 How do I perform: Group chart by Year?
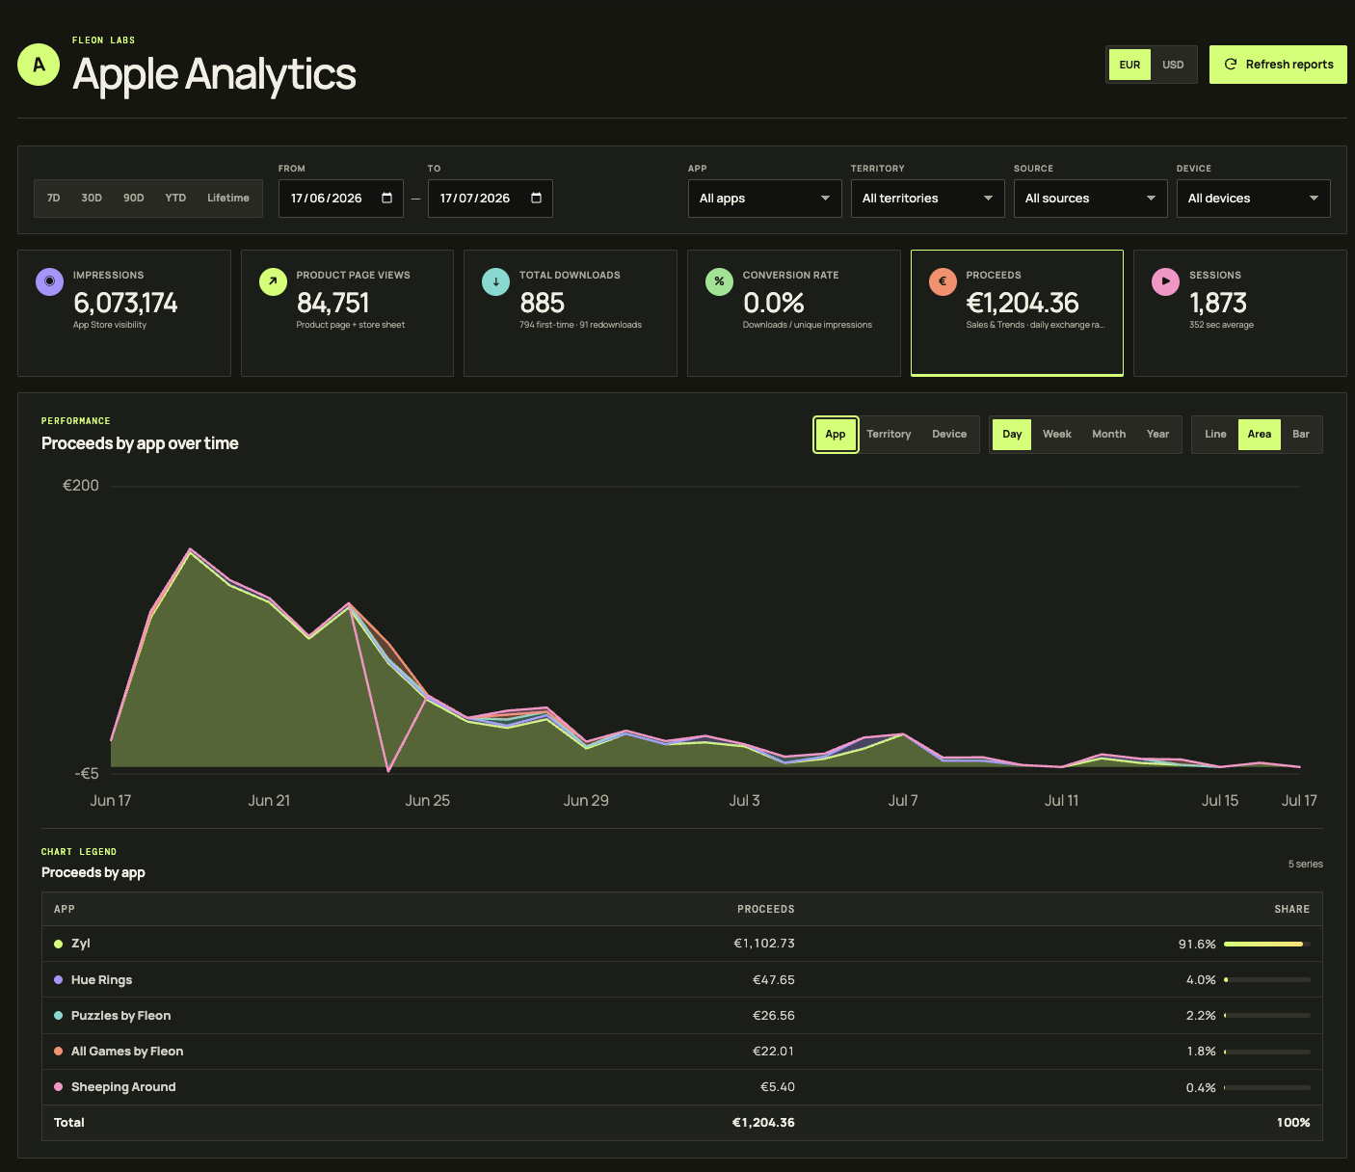(1158, 434)
